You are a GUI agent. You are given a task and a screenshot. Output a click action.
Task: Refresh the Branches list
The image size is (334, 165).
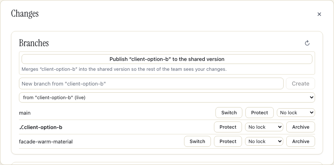[307, 43]
